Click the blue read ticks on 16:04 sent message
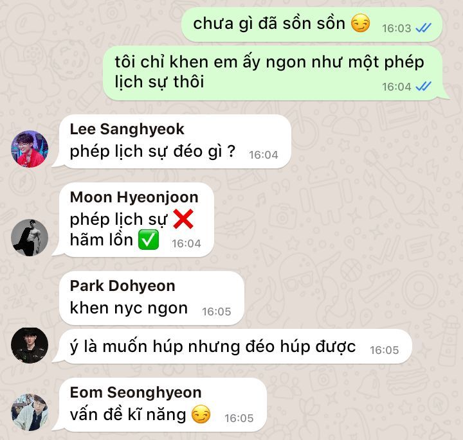 (x=423, y=87)
